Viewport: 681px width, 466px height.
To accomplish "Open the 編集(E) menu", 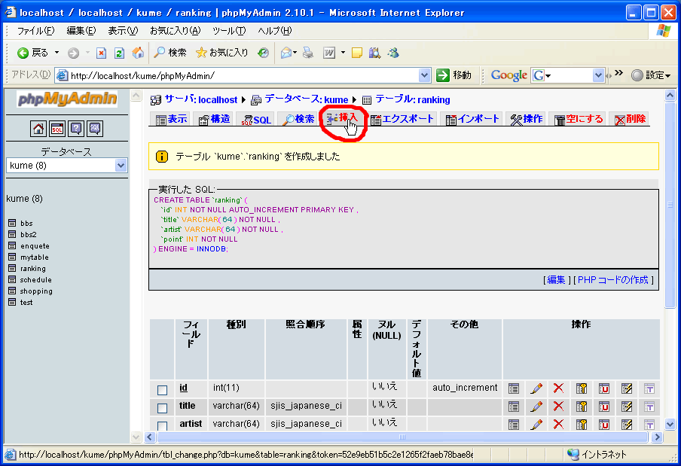I will point(81,31).
